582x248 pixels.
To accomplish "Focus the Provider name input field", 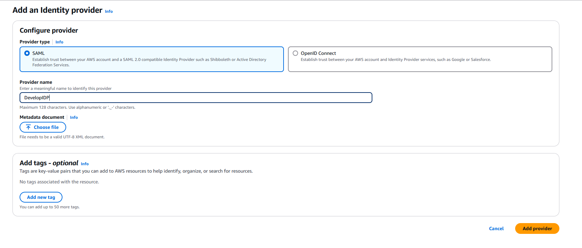I will pyautogui.click(x=196, y=98).
